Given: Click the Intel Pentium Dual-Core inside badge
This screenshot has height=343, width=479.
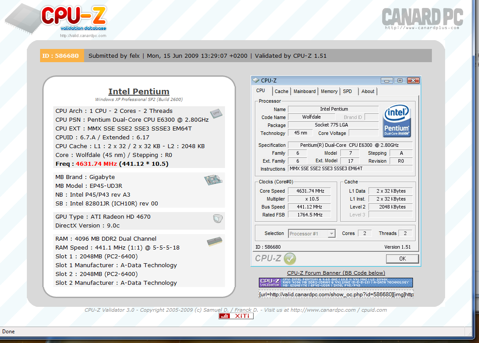Looking at the screenshot, I should 397,121.
